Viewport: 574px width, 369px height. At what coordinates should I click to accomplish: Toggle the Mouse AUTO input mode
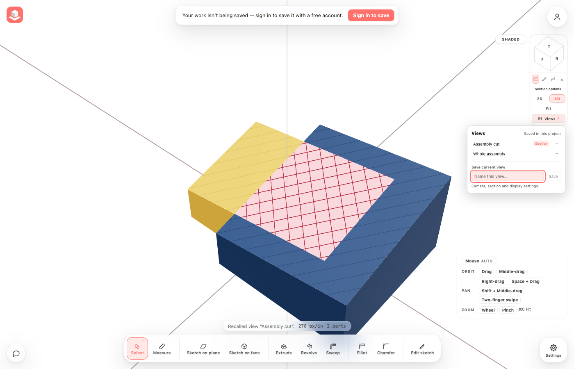tap(479, 261)
